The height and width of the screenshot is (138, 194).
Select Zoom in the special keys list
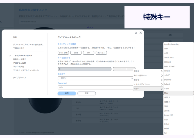tap(179, 111)
